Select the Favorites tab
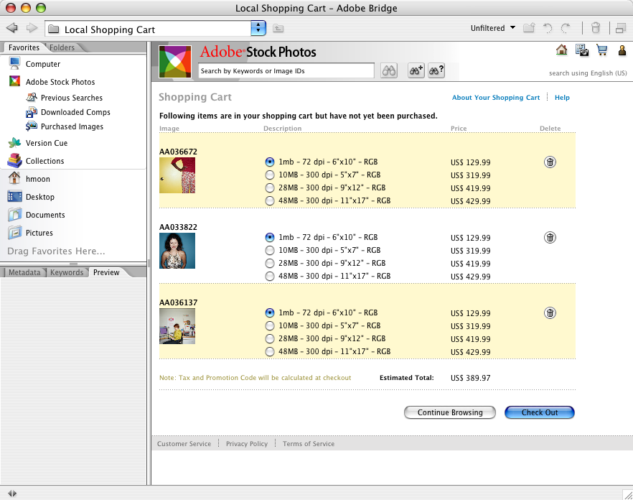 (x=24, y=47)
